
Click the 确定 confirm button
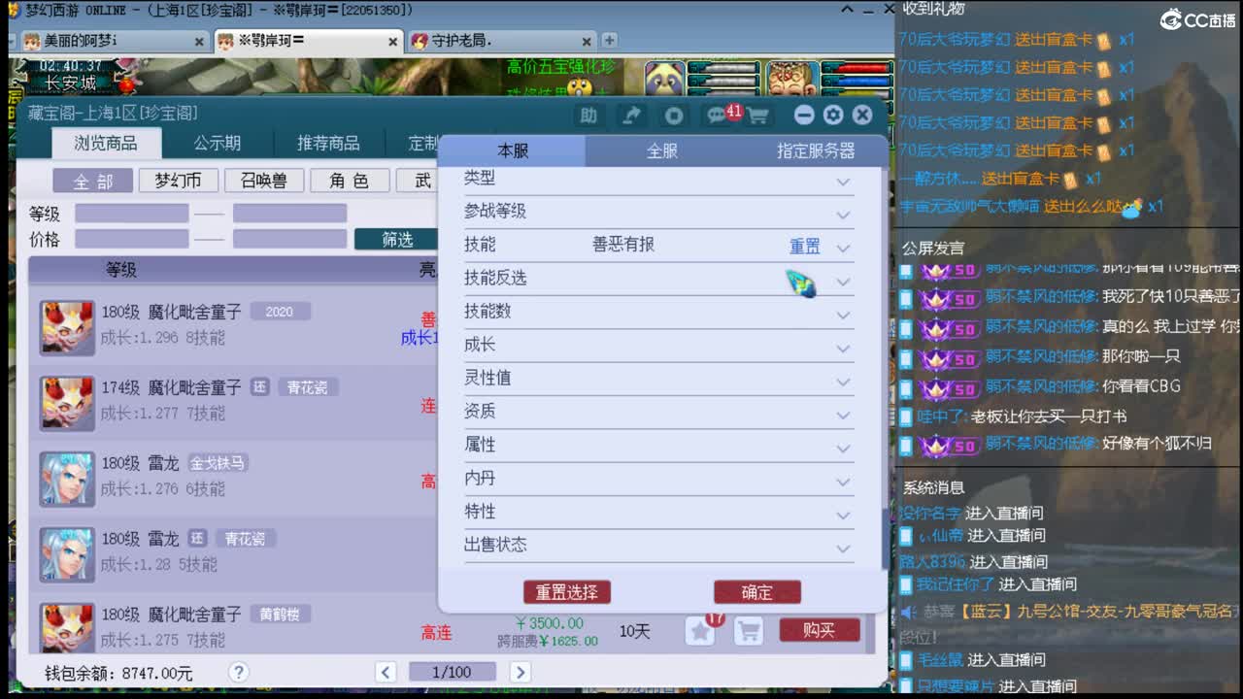tap(757, 592)
